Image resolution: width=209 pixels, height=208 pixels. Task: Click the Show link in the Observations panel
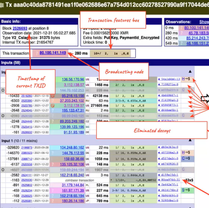204,22
